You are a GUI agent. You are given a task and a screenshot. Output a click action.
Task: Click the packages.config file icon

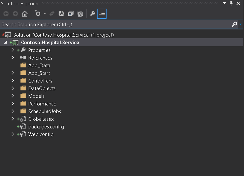23,126
